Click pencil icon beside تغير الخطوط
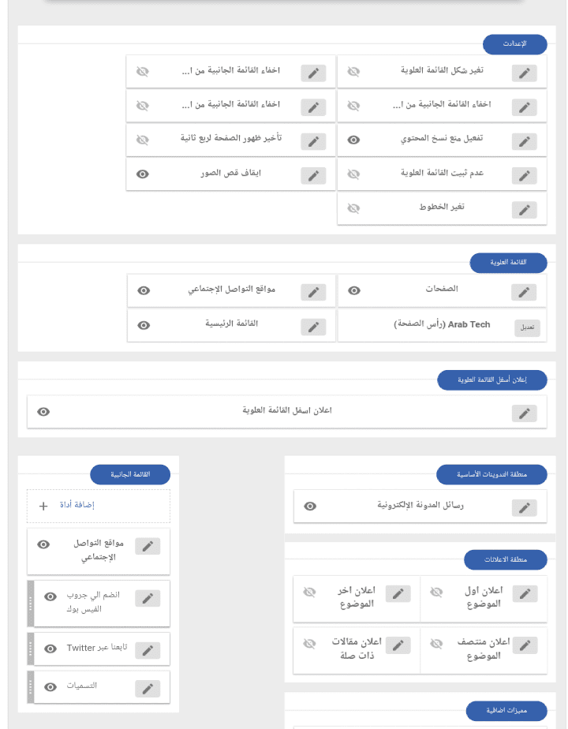The height and width of the screenshot is (729, 568). (x=524, y=209)
